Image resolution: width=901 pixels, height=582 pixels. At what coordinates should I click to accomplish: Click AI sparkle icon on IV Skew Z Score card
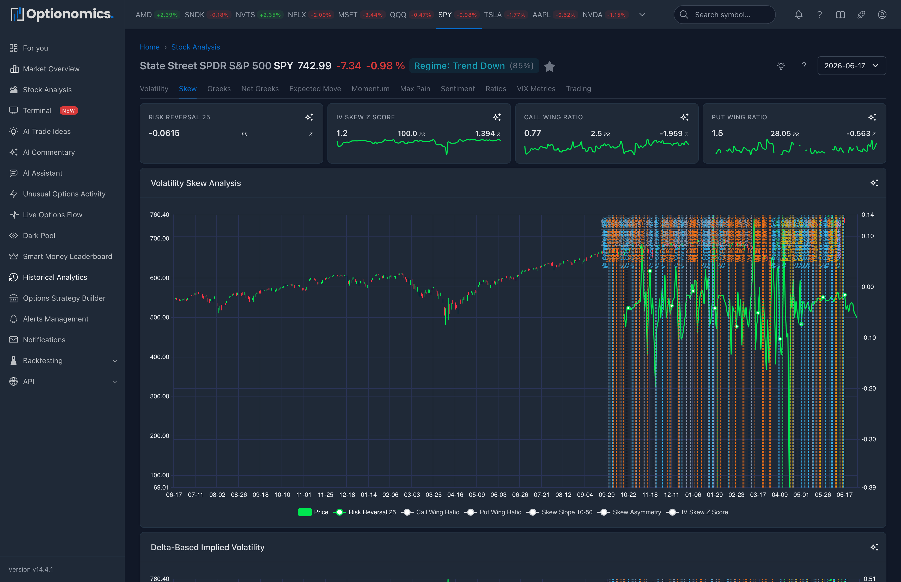click(x=496, y=117)
